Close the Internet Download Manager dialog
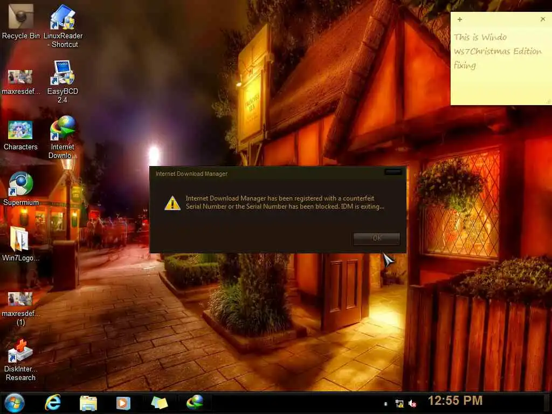 pyautogui.click(x=393, y=172)
